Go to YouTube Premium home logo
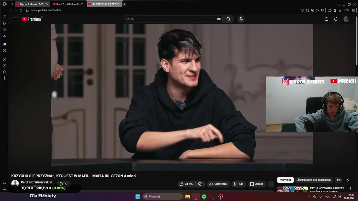The width and height of the screenshot is (358, 201). point(31,19)
